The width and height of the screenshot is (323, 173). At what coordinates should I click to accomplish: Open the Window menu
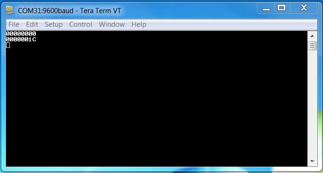[112, 24]
